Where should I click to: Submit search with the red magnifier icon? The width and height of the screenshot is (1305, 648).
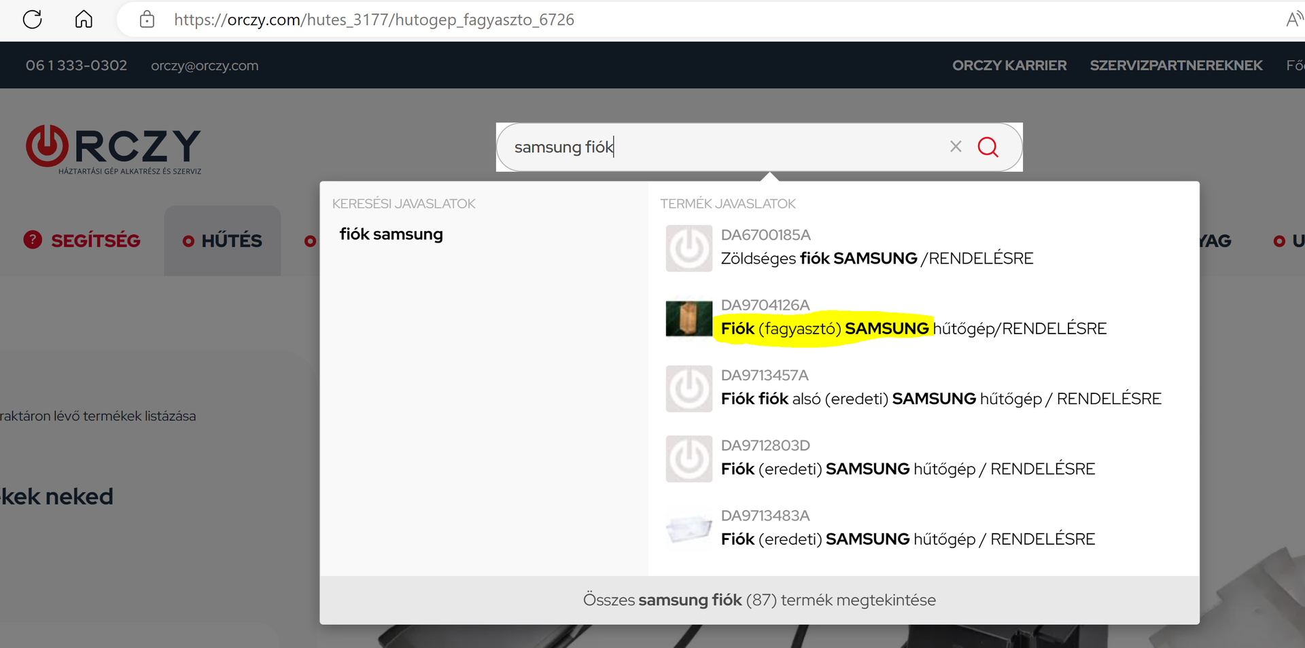pos(988,147)
